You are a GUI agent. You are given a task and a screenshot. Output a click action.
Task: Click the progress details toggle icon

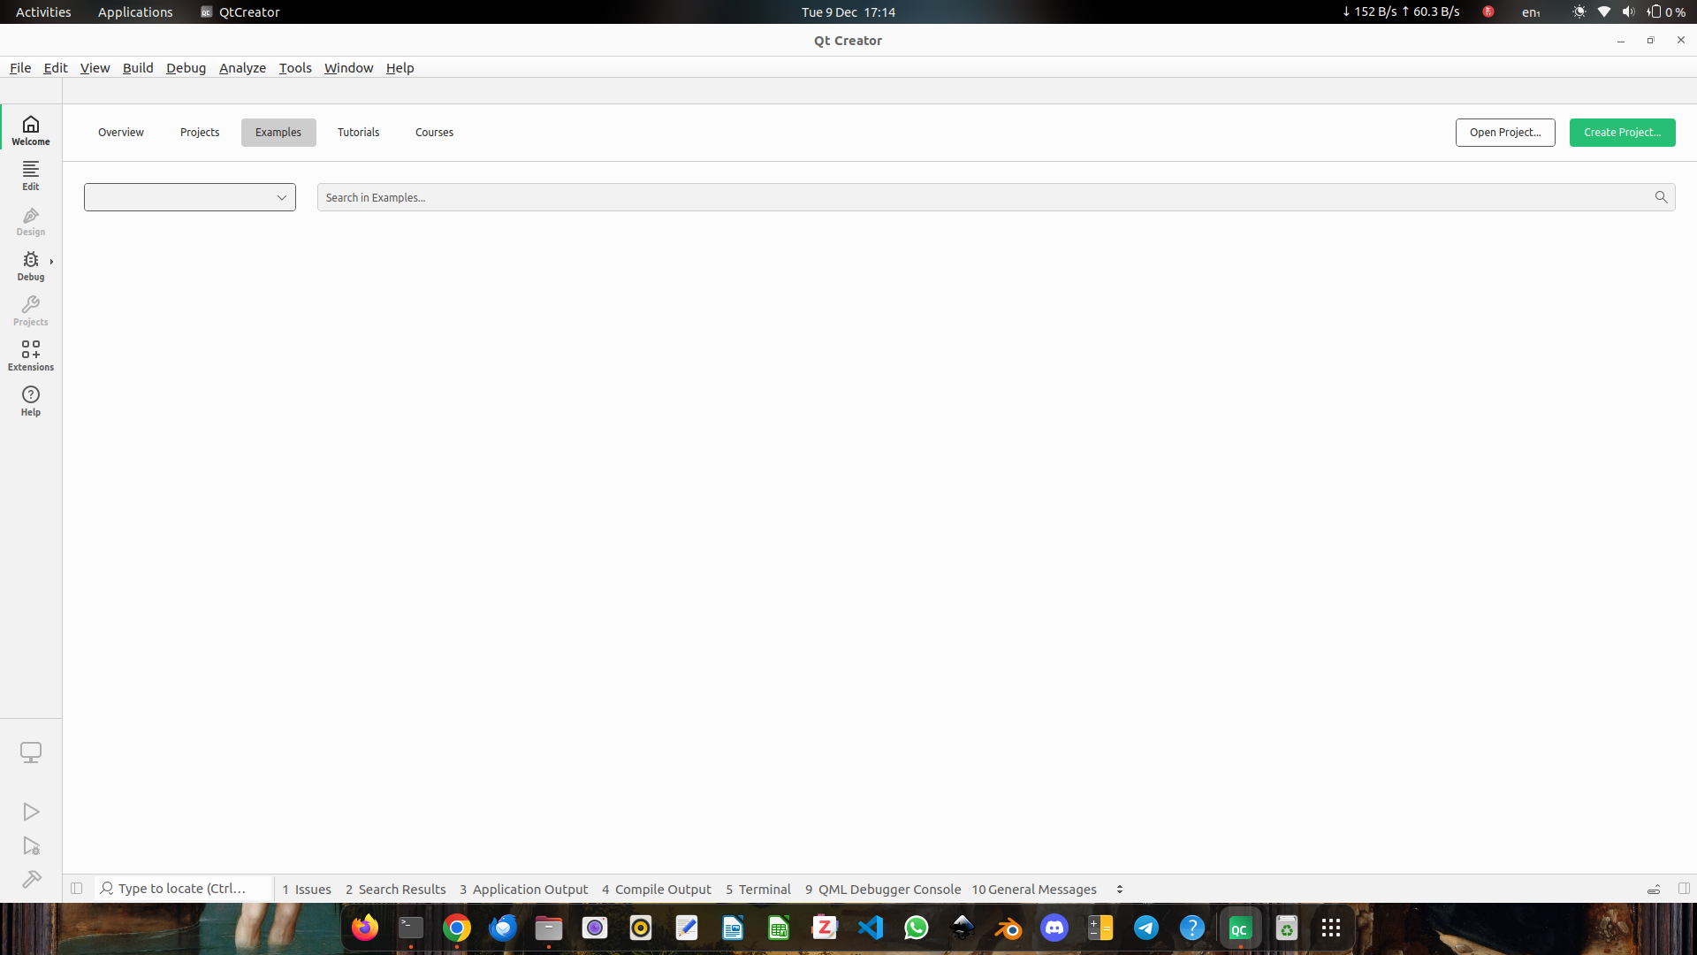pyautogui.click(x=1654, y=890)
